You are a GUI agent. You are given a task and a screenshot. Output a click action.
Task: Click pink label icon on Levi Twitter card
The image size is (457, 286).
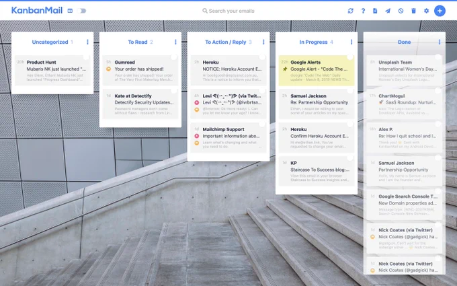click(197, 103)
